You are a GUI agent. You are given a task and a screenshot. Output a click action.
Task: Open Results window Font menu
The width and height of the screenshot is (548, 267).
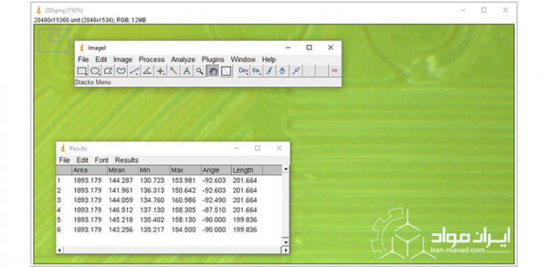coord(102,160)
